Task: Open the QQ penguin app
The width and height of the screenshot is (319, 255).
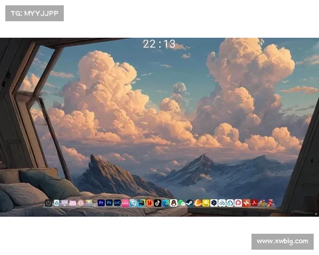Action: [x=173, y=202]
